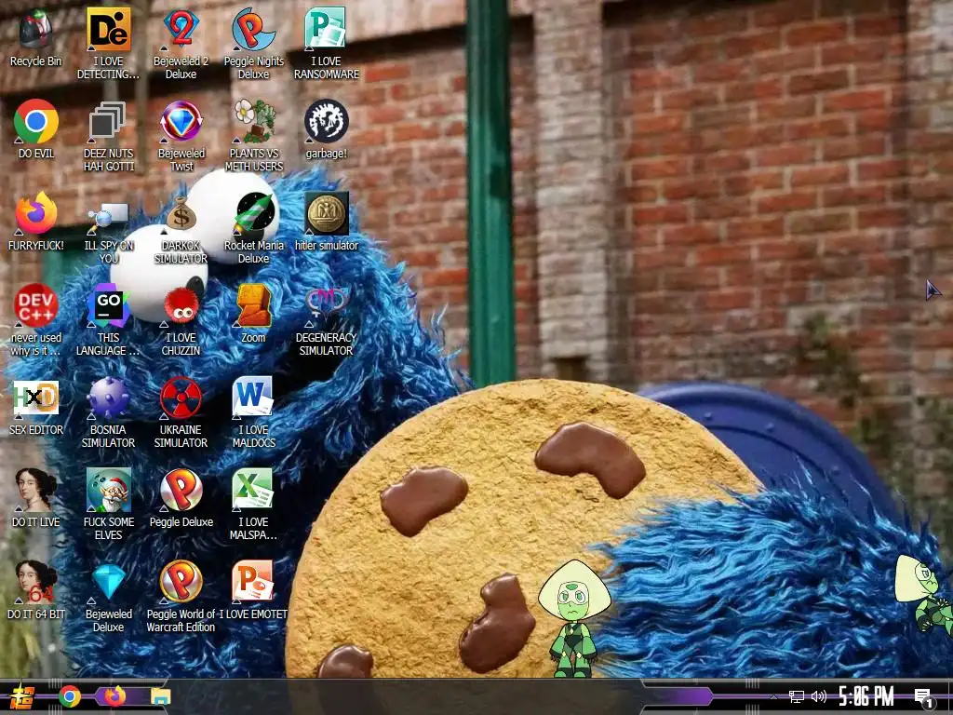The image size is (953, 715).
Task: Open Firefox from the taskbar
Action: [x=114, y=696]
